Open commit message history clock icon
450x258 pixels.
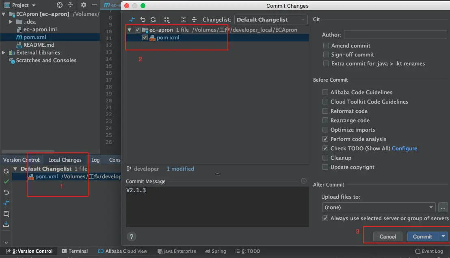click(304, 181)
